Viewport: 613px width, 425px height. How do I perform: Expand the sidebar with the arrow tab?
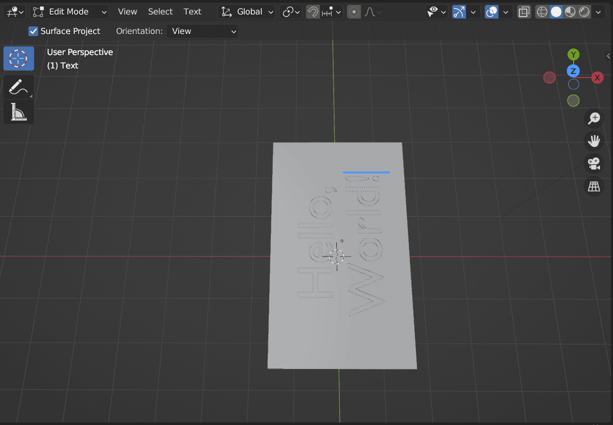609,55
